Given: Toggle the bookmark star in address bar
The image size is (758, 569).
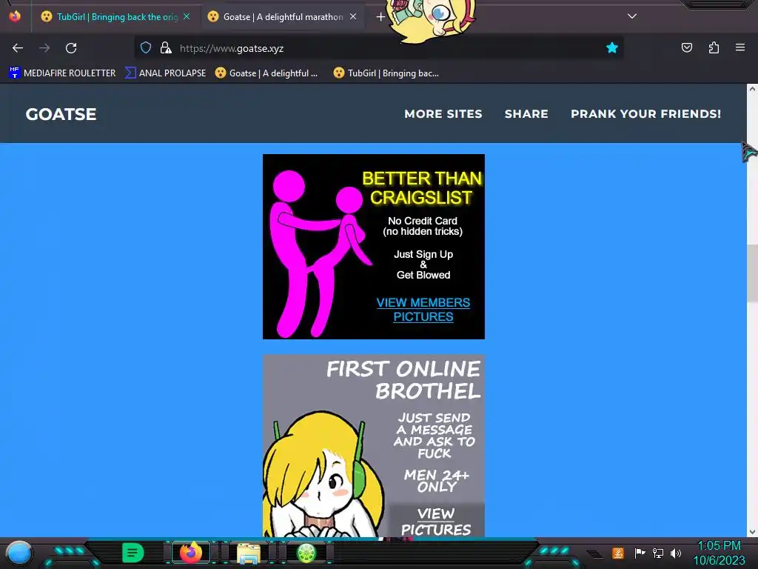Looking at the screenshot, I should pos(612,48).
